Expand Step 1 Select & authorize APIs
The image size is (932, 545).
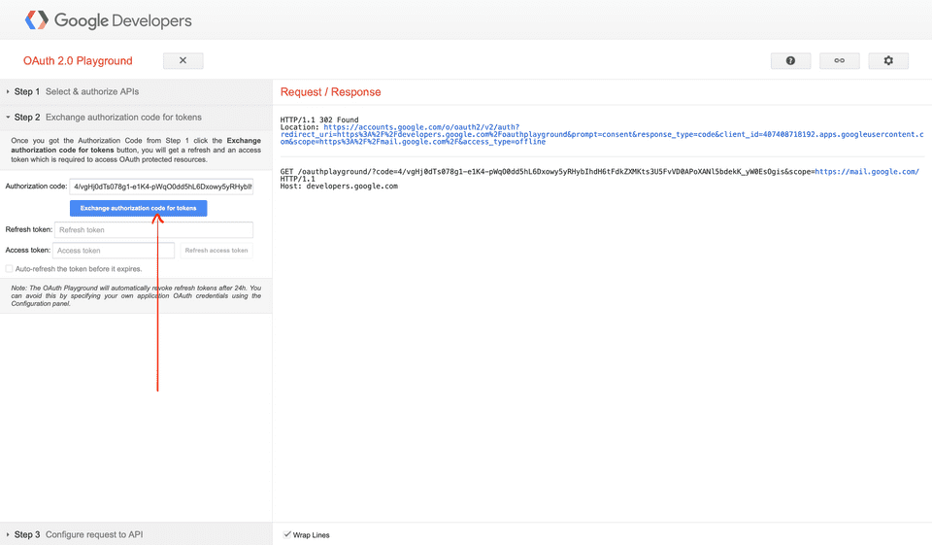tap(136, 91)
